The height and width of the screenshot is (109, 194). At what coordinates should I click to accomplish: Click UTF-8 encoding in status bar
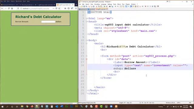point(179,103)
